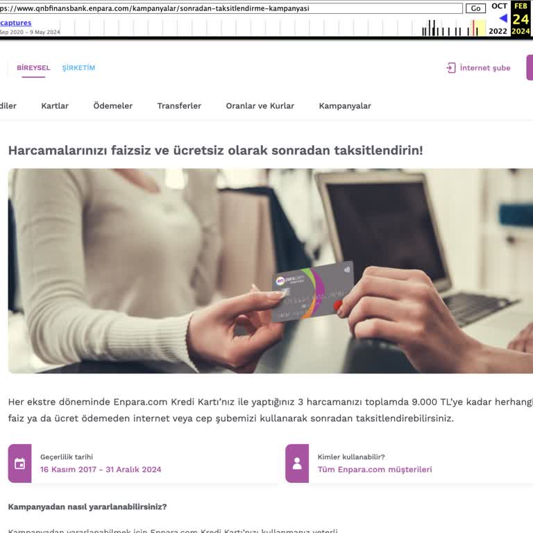Open the Transferler menu
Viewport: 533px width, 533px height.
(179, 105)
